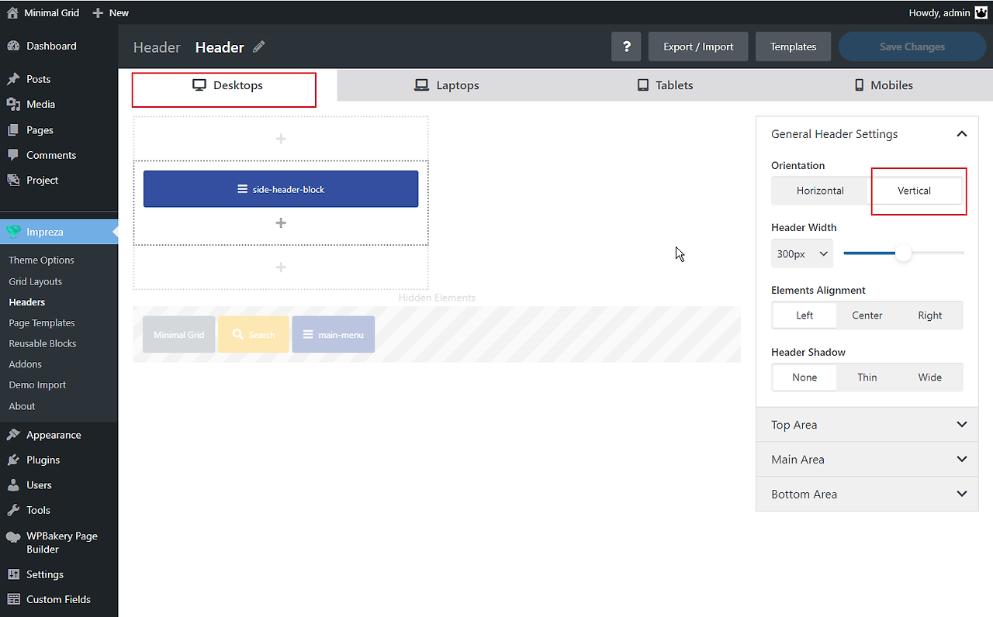Select hidden main-menu element
993x617 pixels.
334,335
